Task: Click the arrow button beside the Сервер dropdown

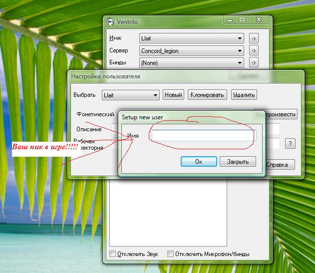Action: [254, 50]
